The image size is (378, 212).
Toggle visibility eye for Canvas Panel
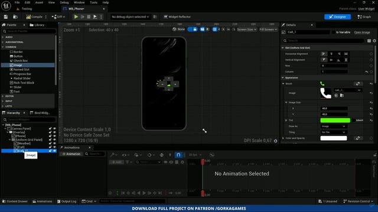pyautogui.click(x=54, y=129)
